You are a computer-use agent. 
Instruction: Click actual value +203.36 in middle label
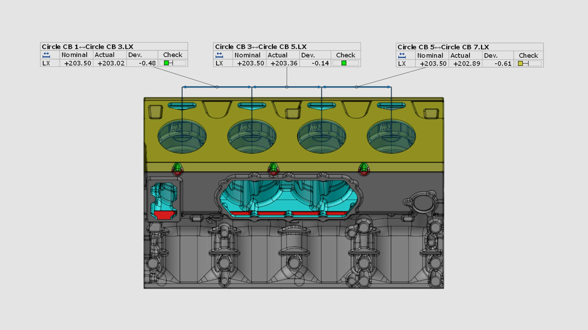click(x=284, y=63)
